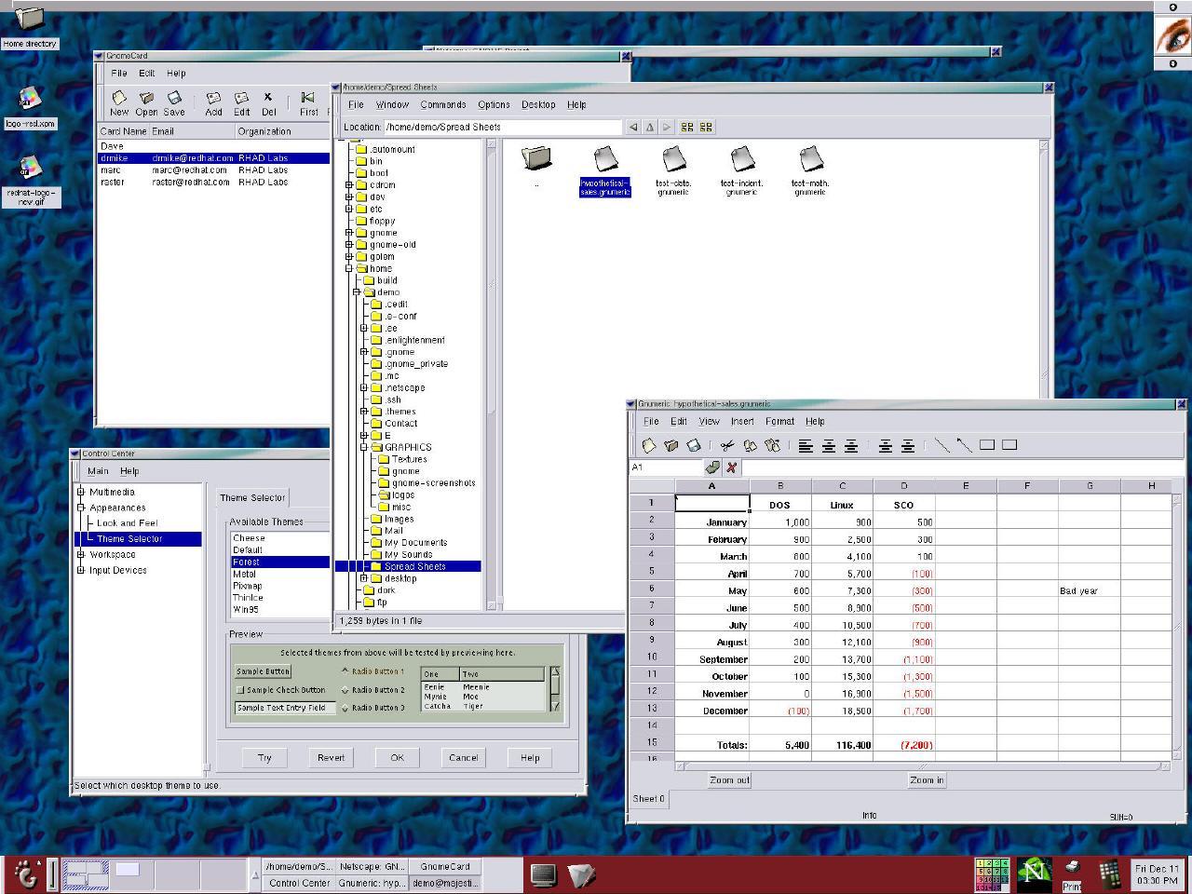Open the Format menu in Gnumeric

[x=779, y=421]
